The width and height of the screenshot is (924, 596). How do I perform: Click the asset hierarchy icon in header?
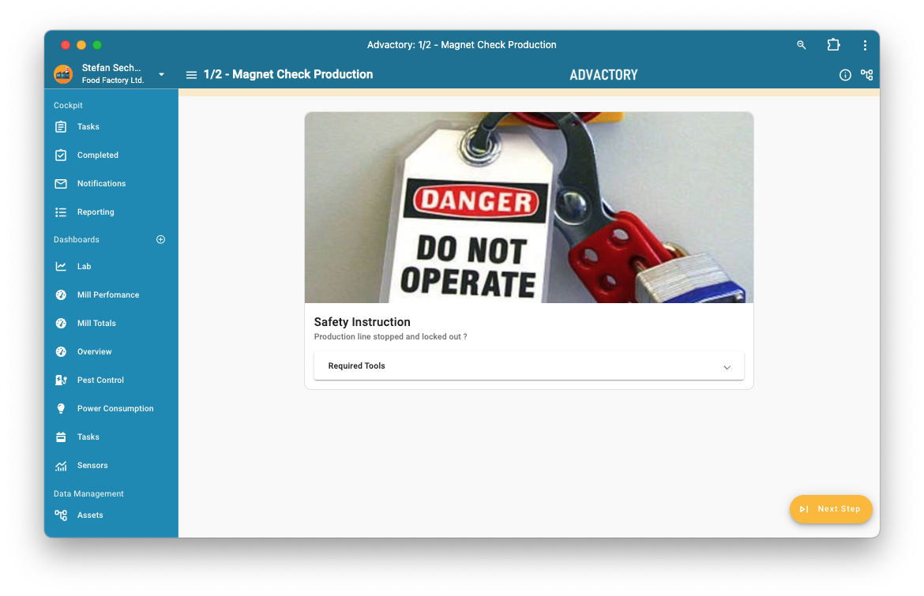[x=866, y=75]
